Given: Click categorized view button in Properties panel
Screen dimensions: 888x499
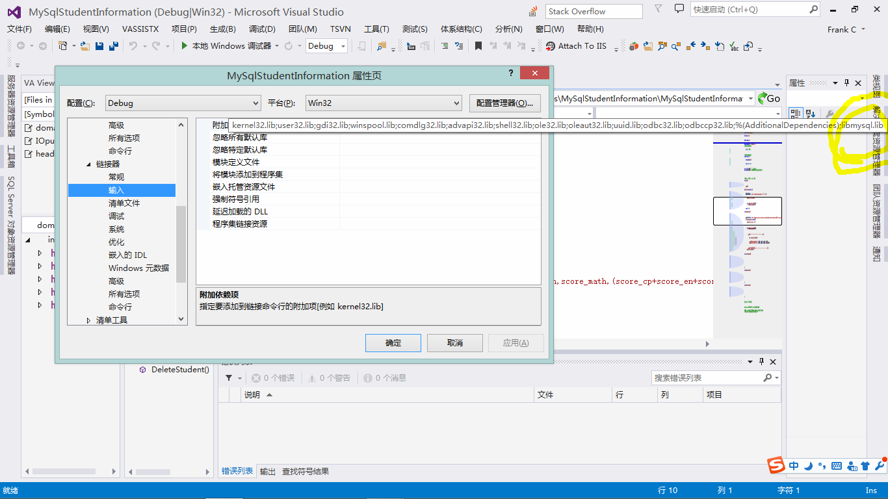Looking at the screenshot, I should [796, 114].
